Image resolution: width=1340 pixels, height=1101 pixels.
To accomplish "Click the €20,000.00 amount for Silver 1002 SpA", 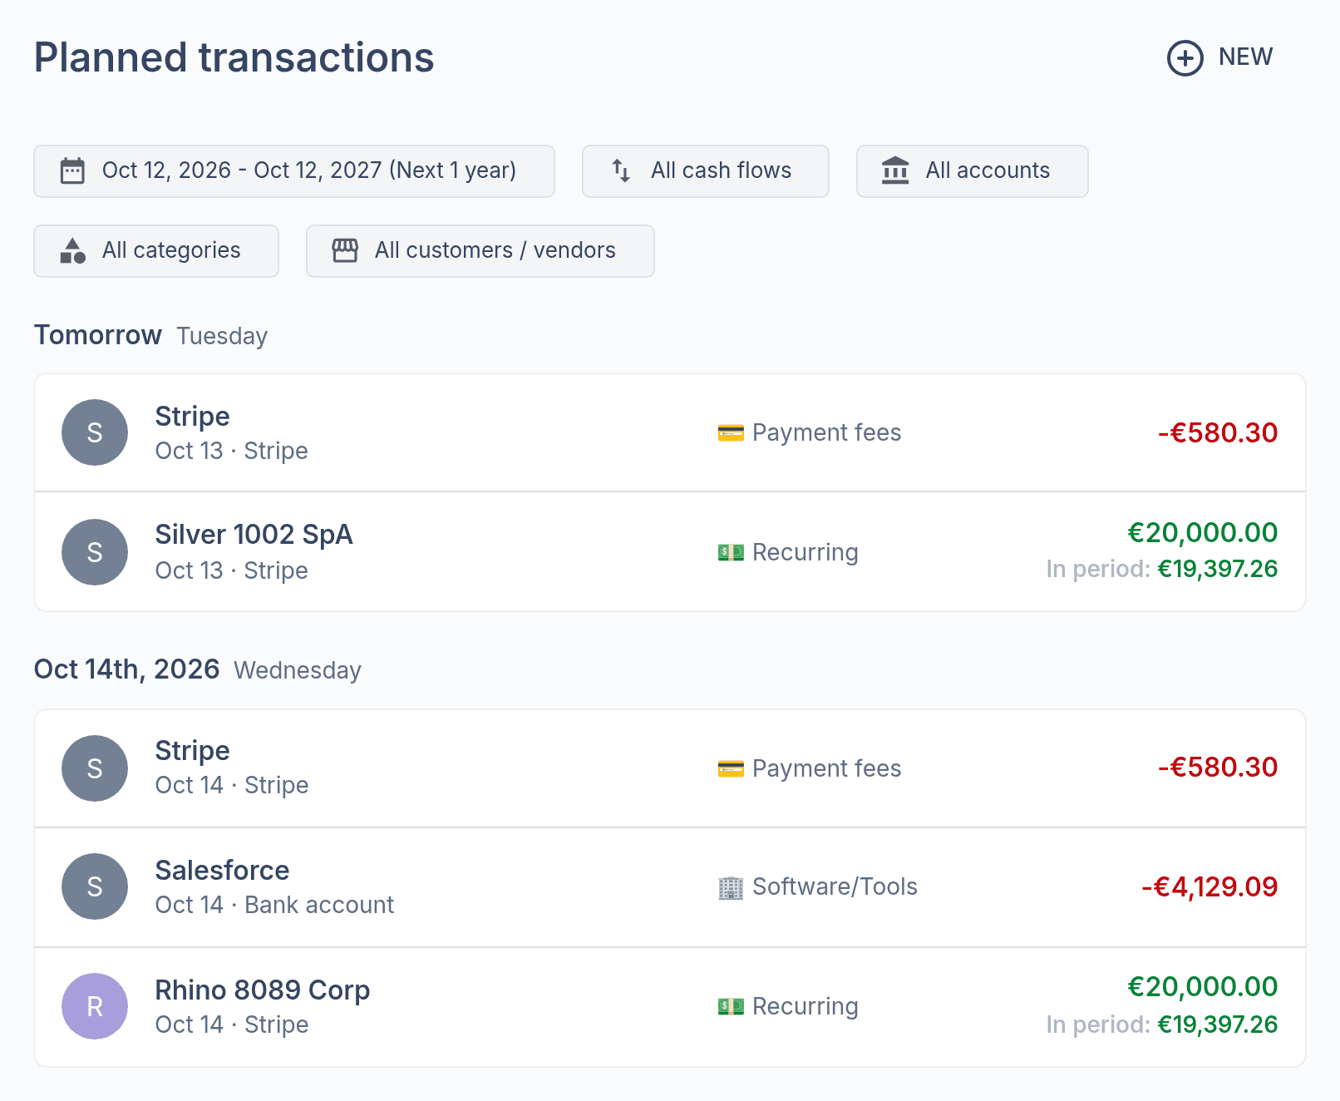I will click(1202, 533).
